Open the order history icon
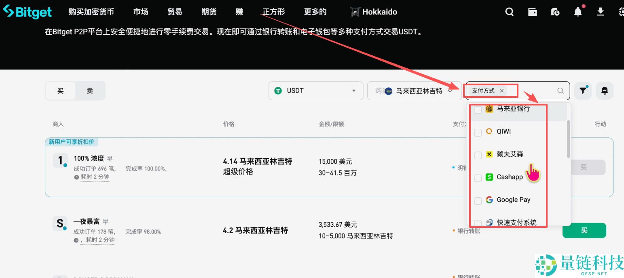Viewport: 624px width, 278px height. pyautogui.click(x=555, y=12)
